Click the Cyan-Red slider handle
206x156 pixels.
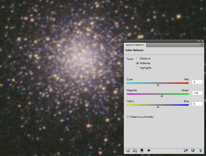(158, 85)
